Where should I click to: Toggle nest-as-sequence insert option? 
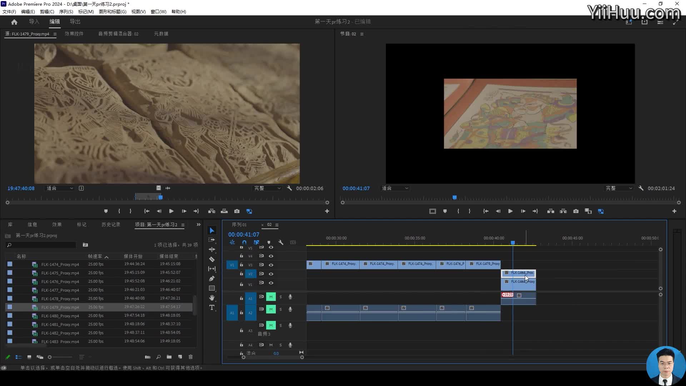click(x=232, y=242)
